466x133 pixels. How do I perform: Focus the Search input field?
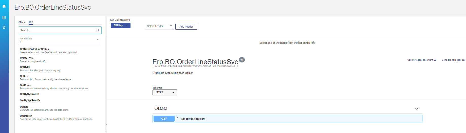click(57, 30)
